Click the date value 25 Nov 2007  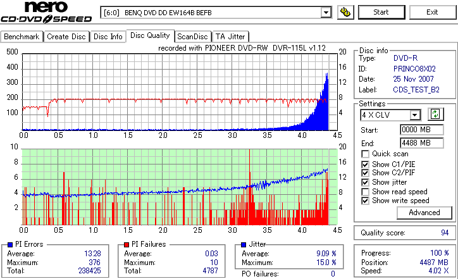[413, 79]
